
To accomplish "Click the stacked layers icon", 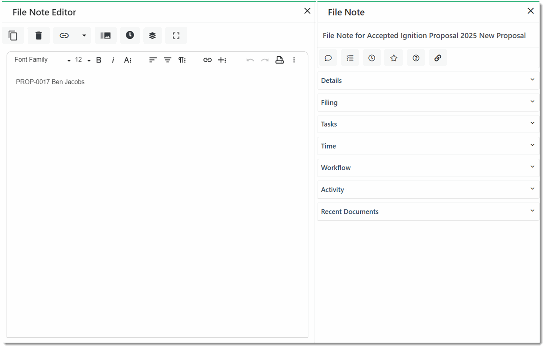I will coord(152,36).
